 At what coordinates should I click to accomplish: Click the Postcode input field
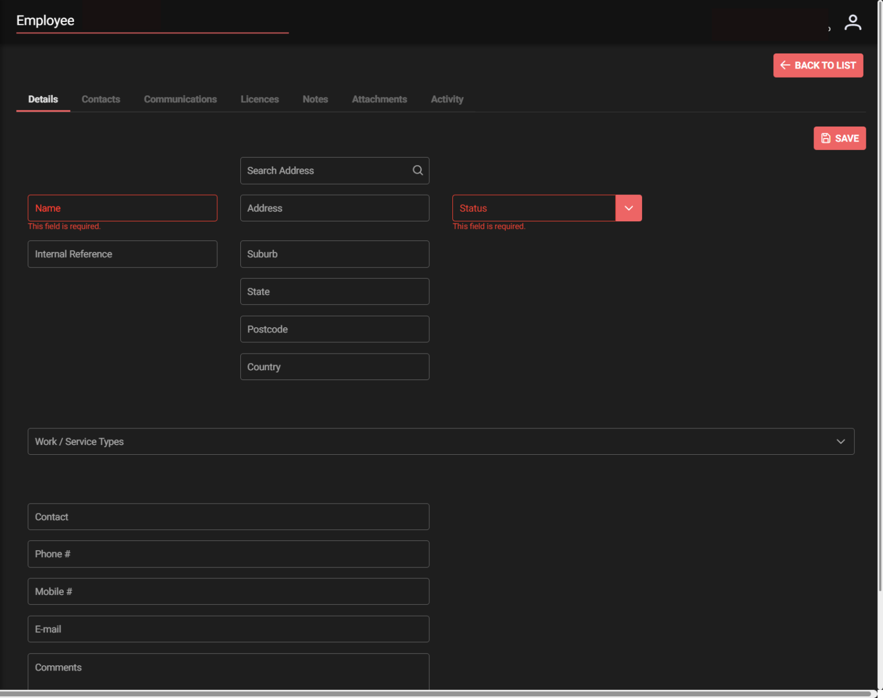(x=335, y=329)
